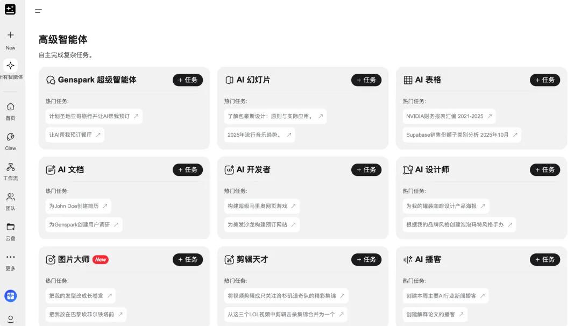Click AI 幻灯片 card icon
The image size is (581, 326).
pos(229,80)
